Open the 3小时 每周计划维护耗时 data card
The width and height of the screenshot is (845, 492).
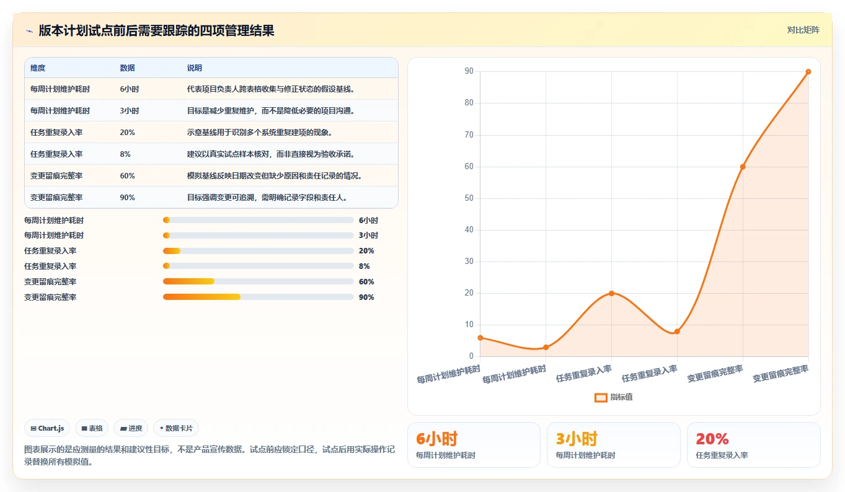[614, 445]
